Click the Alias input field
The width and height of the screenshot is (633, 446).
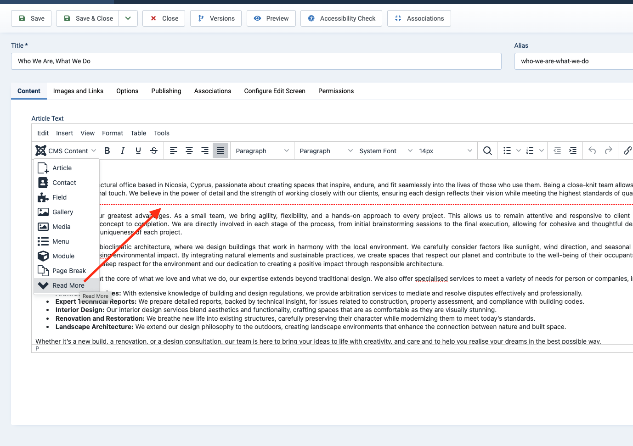click(x=574, y=61)
